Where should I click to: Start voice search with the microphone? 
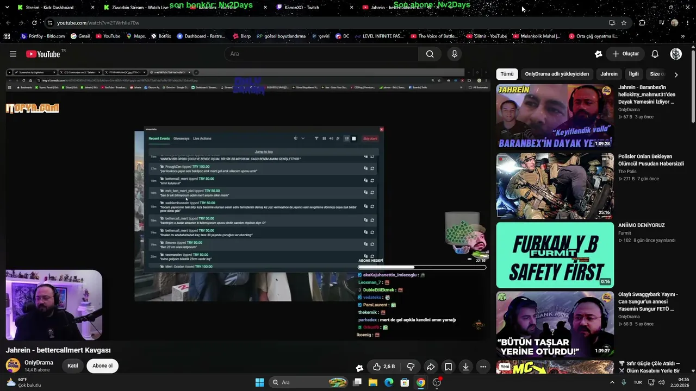point(455,54)
